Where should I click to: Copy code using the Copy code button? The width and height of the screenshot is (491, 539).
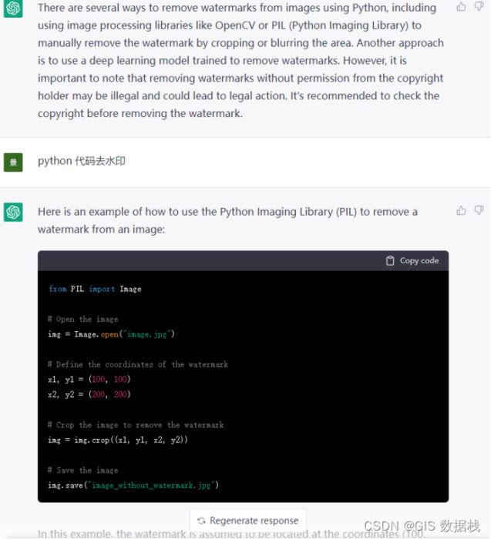pos(412,261)
